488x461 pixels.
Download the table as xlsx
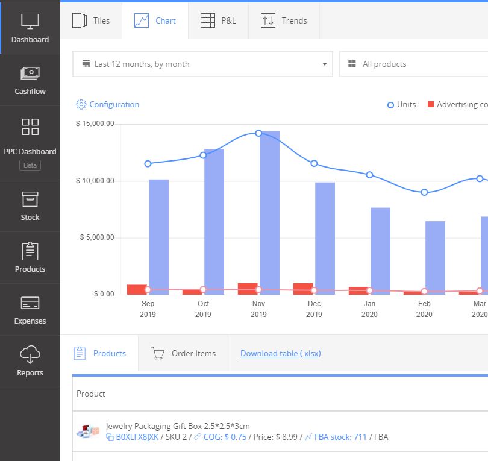coord(280,353)
